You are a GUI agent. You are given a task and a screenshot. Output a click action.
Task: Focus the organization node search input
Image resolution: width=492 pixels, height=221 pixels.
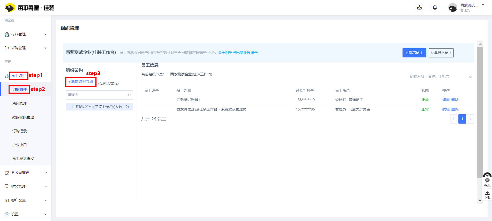click(99, 95)
